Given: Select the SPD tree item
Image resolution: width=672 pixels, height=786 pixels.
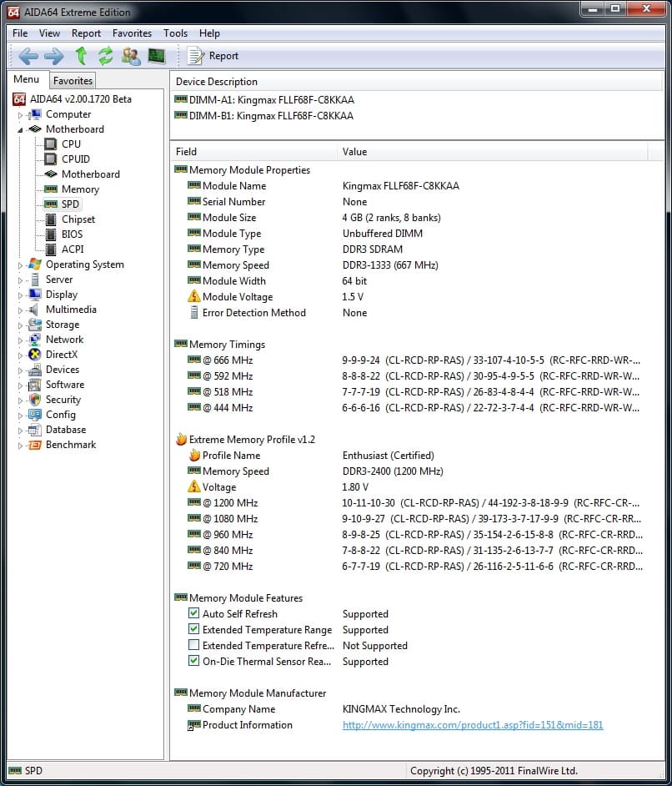Looking at the screenshot, I should (x=70, y=204).
